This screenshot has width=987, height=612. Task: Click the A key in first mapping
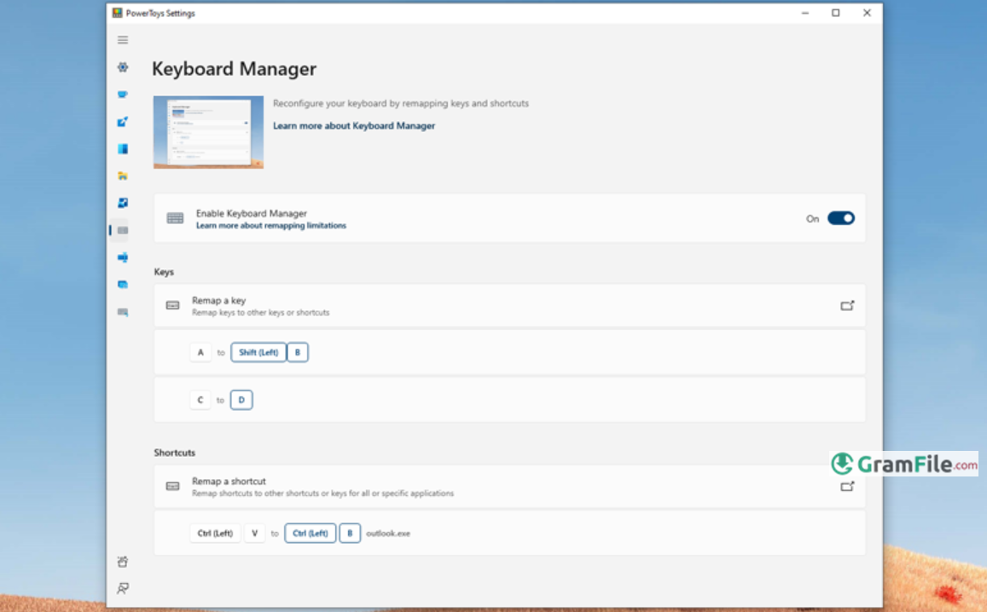[x=200, y=352]
